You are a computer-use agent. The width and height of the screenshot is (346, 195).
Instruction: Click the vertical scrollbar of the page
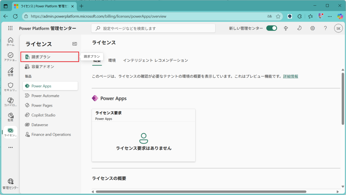pos(343,99)
